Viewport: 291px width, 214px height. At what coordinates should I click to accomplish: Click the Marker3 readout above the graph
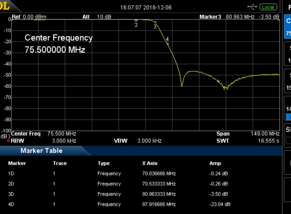[x=239, y=17]
